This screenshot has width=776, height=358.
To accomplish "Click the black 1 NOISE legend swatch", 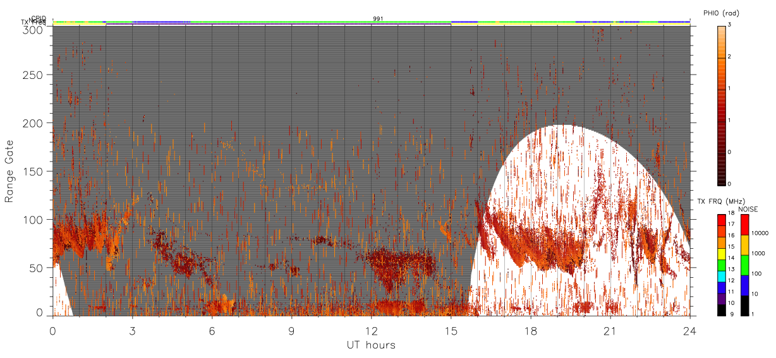I will [x=745, y=305].
